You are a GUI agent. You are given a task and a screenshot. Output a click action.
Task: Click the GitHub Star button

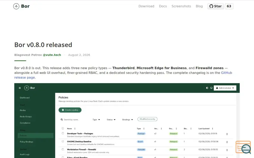click(216, 6)
